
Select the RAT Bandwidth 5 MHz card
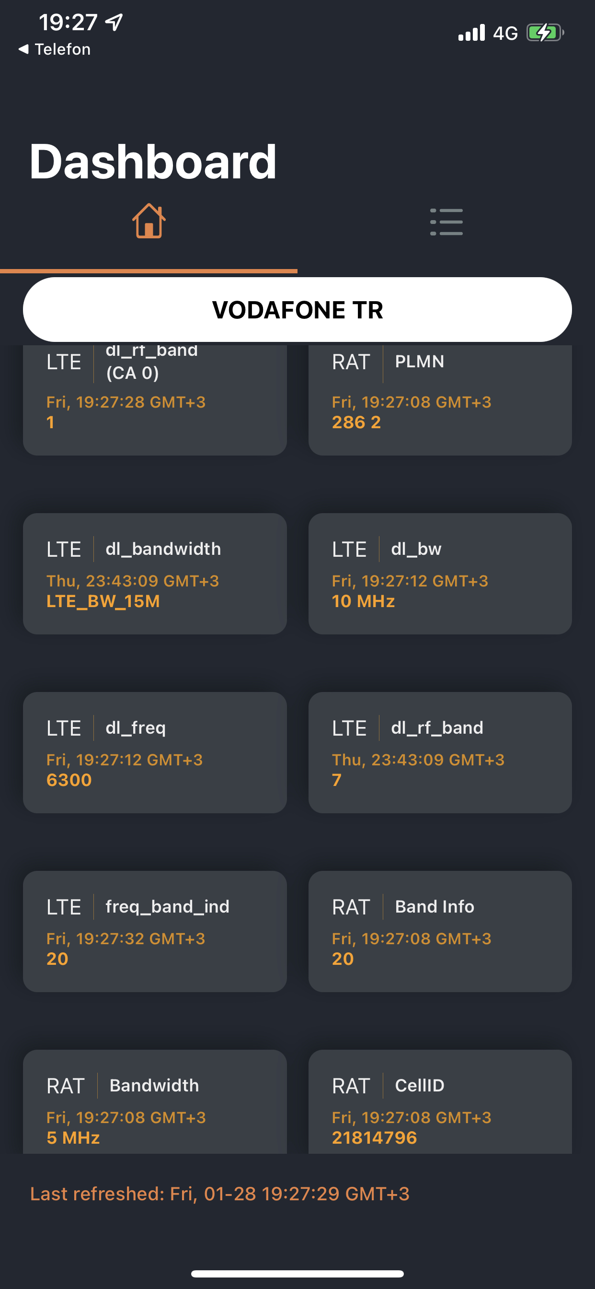tap(155, 1102)
